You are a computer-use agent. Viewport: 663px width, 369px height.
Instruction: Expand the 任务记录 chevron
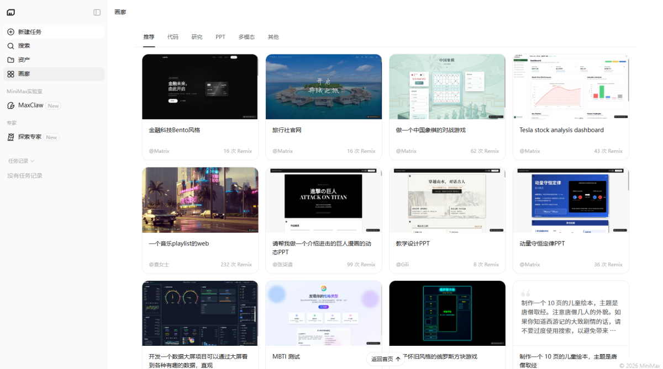(33, 161)
